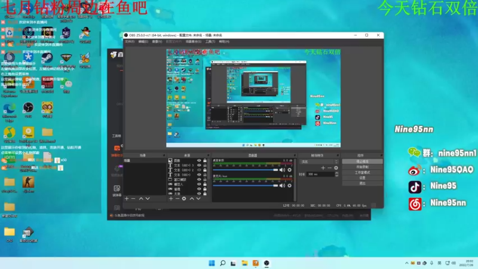
Task: Open the 场景集合(S) menu in OBS
Action: (193, 41)
